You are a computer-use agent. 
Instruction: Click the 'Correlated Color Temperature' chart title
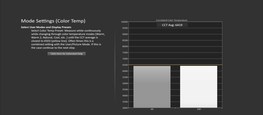tap(172, 20)
